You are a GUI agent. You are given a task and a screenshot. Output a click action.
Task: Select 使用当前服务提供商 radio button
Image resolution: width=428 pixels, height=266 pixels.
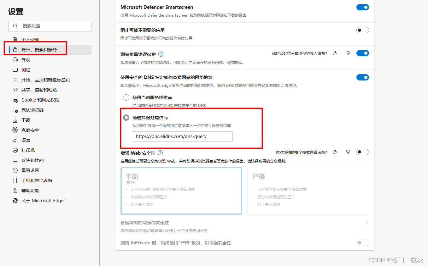tap(126, 97)
